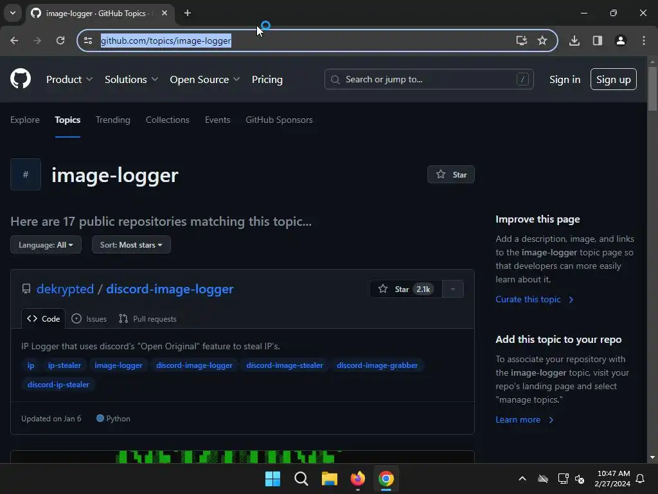This screenshot has height=494, width=658.
Task: Click the hashtag topic icon
Action: [x=26, y=174]
